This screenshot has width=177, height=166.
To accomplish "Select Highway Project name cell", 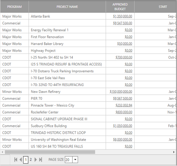I will pyautogui.click(x=43, y=51).
